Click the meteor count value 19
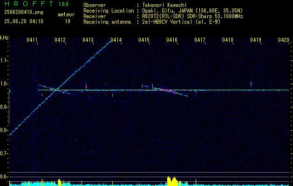 click(68, 21)
